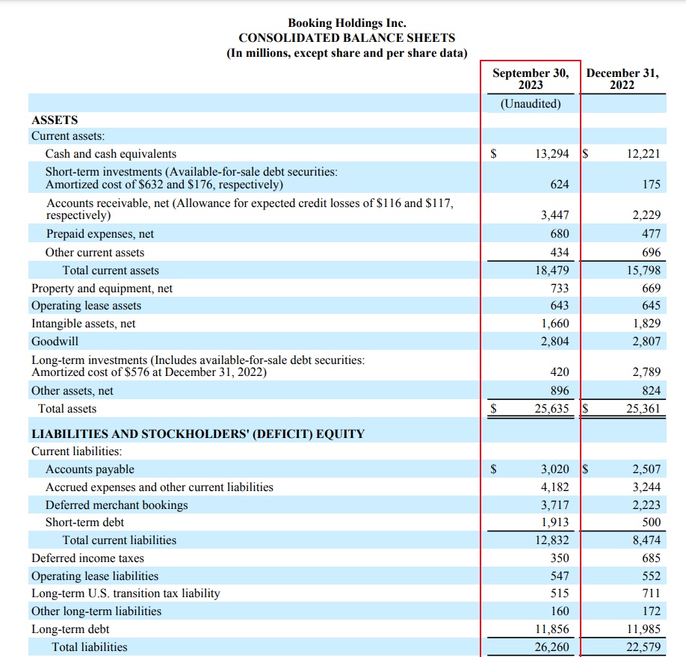Click cash value 13,294
Image resolution: width=686 pixels, height=657 pixels.
pos(551,154)
